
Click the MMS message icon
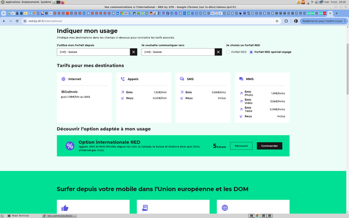point(241,79)
